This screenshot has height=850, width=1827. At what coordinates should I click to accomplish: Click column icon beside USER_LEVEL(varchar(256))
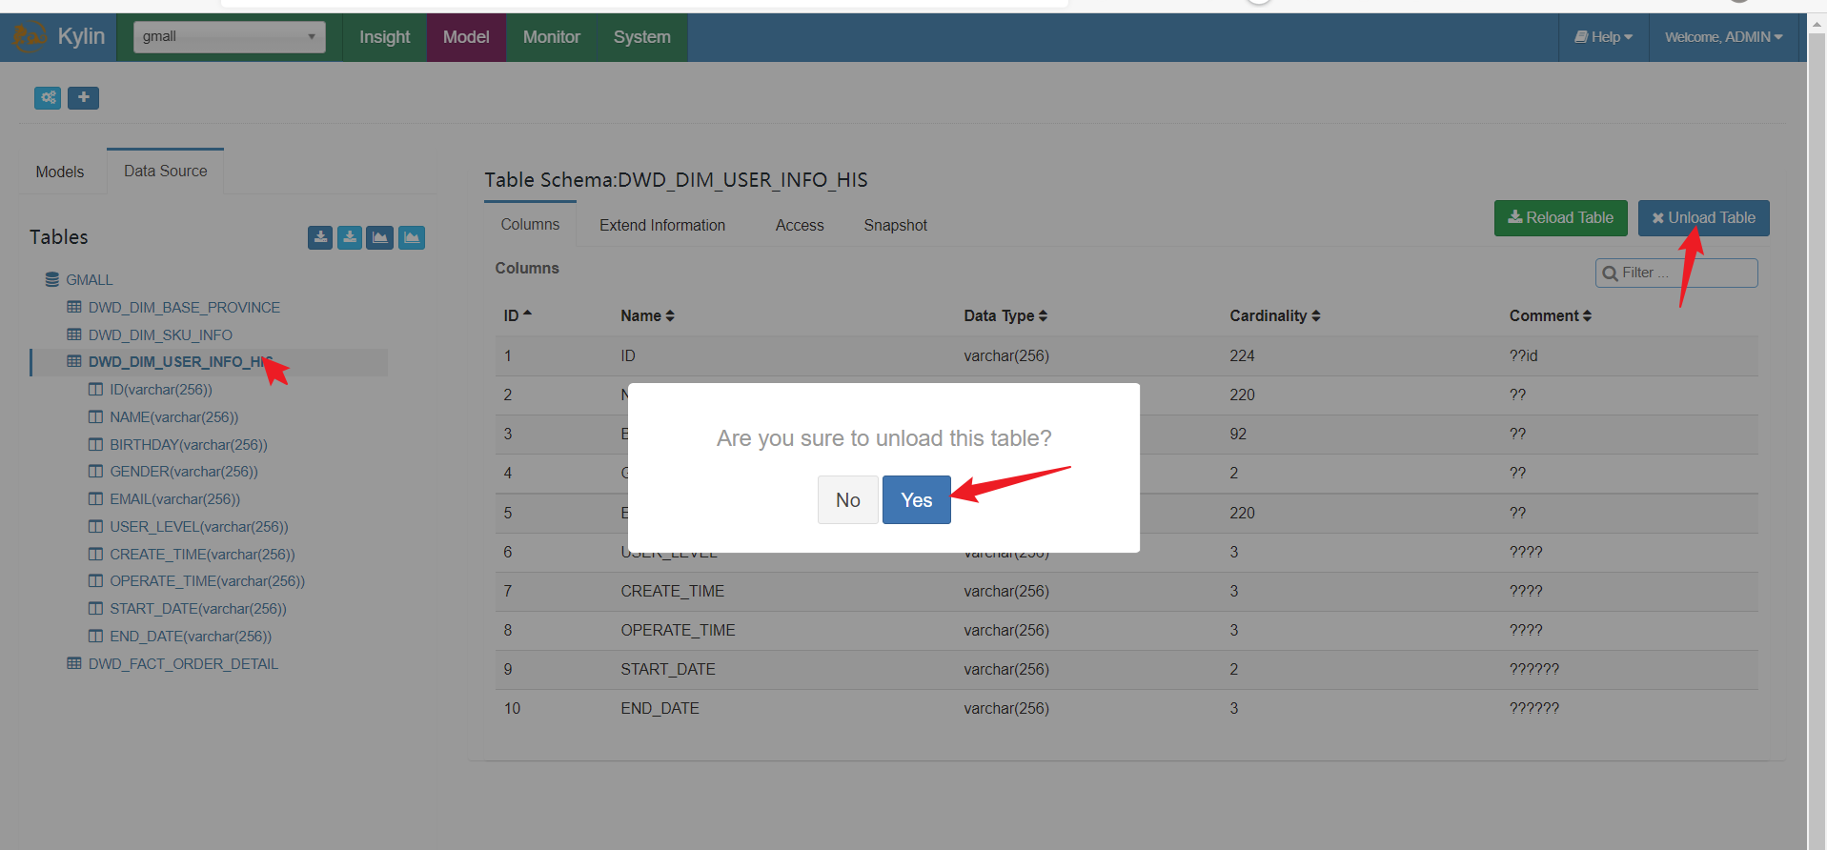pyautogui.click(x=95, y=526)
